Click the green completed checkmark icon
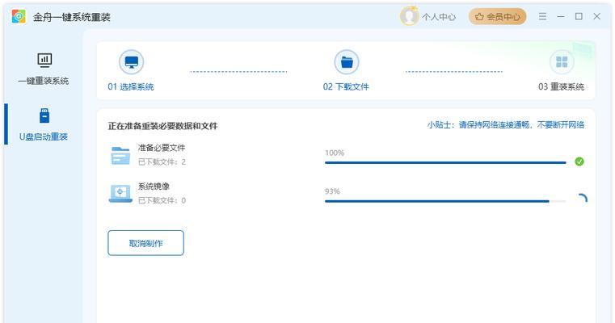This screenshot has height=323, width=615. 579,161
